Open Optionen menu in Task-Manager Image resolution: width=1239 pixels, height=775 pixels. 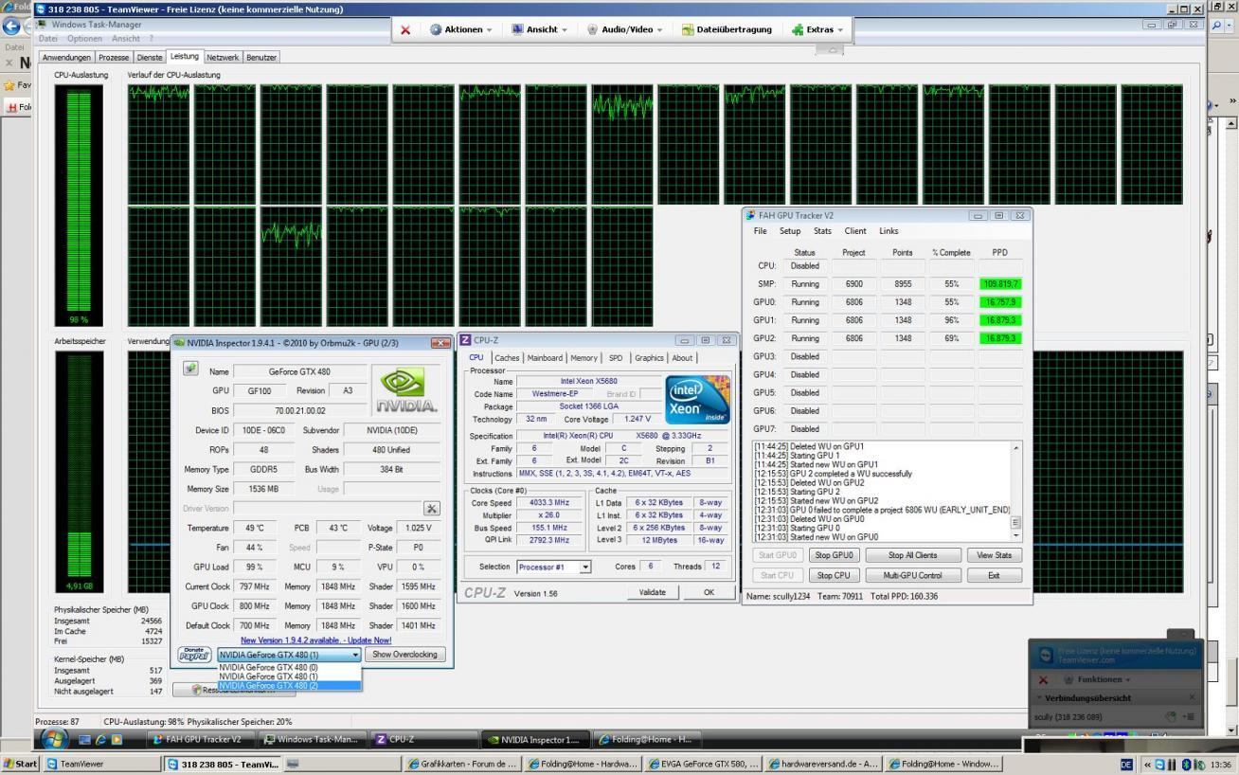tap(84, 38)
